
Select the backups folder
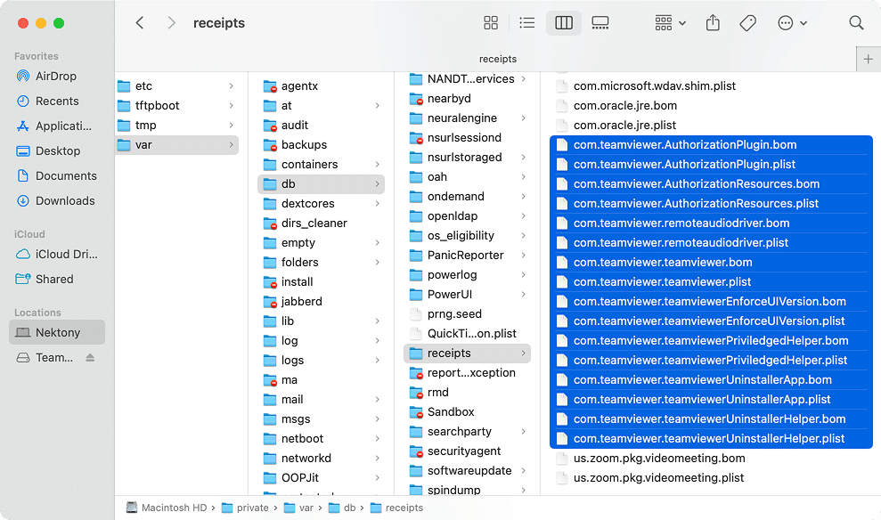321,145
